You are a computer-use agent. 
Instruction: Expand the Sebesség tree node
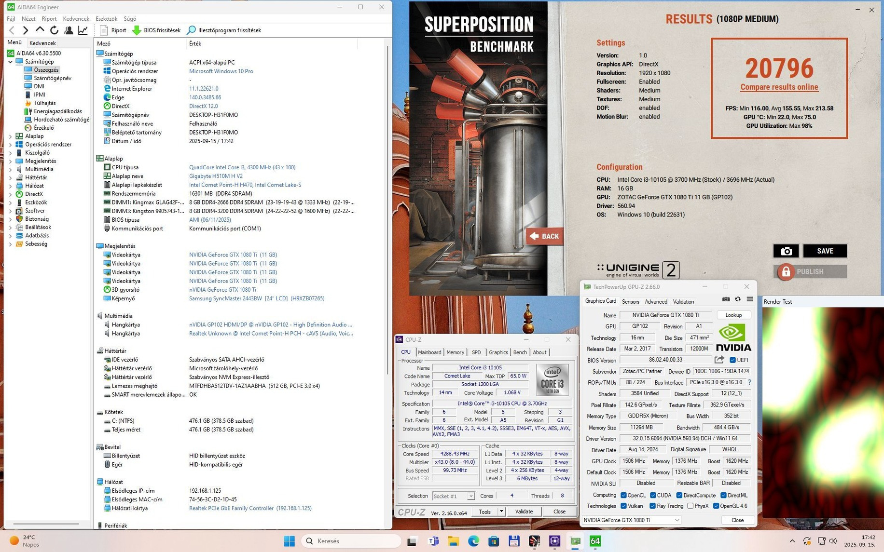click(10, 244)
